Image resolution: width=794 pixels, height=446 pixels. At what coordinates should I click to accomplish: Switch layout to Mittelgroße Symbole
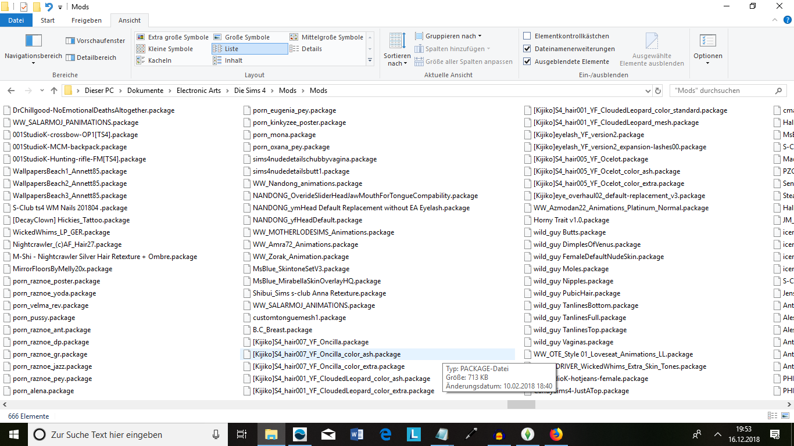pyautogui.click(x=326, y=37)
